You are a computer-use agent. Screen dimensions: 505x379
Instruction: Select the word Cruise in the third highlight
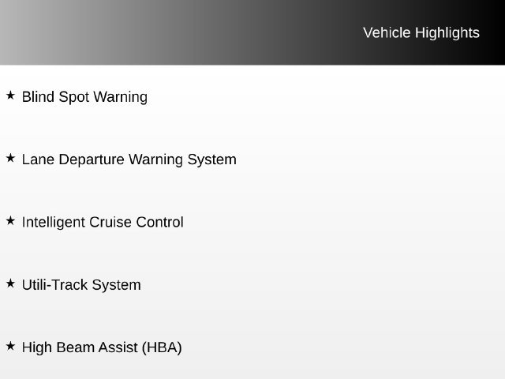tap(110, 222)
